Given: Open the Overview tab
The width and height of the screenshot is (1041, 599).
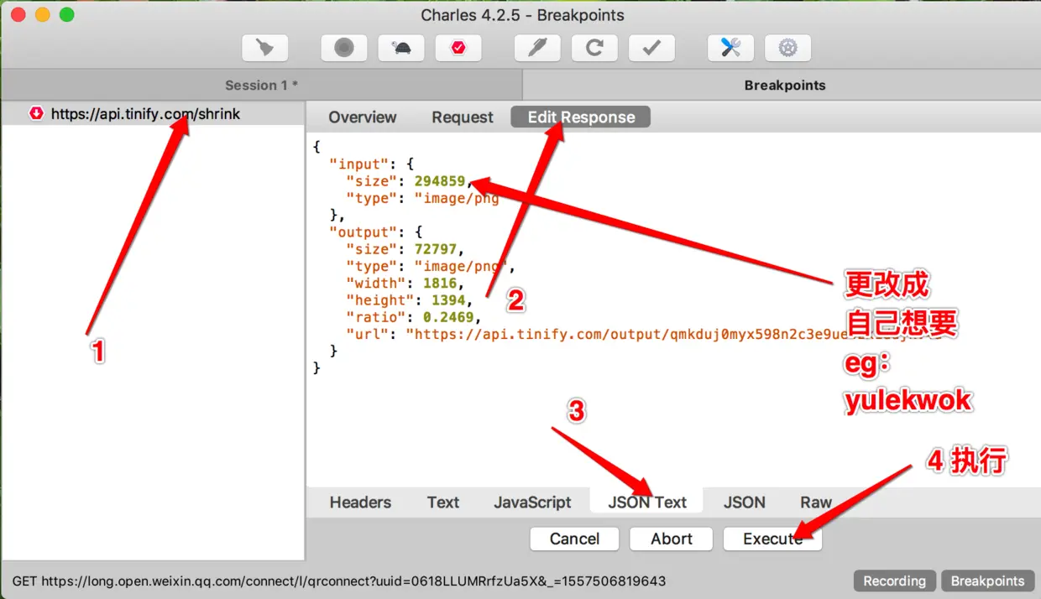Looking at the screenshot, I should coord(363,117).
